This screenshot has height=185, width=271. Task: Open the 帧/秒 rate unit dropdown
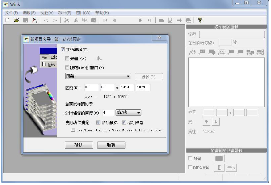pyautogui.click(x=128, y=113)
